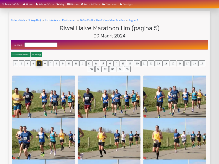This screenshot has width=219, height=164.
Task: Open Activiteiten en Festiviteiten breadcrumb
Action: (x=60, y=20)
